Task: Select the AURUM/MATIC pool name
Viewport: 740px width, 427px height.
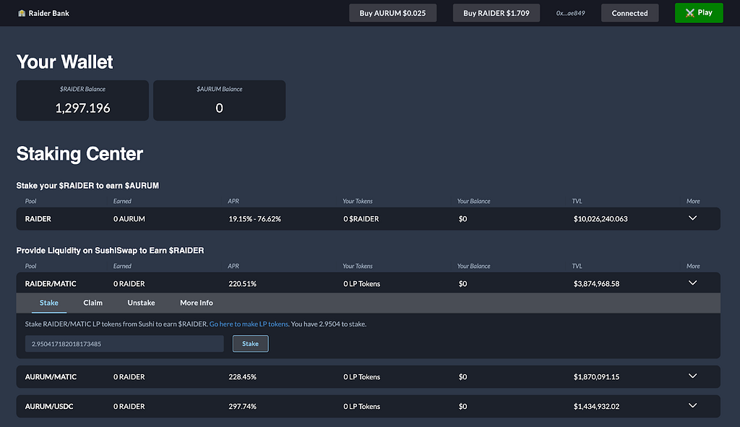Action: tap(51, 377)
